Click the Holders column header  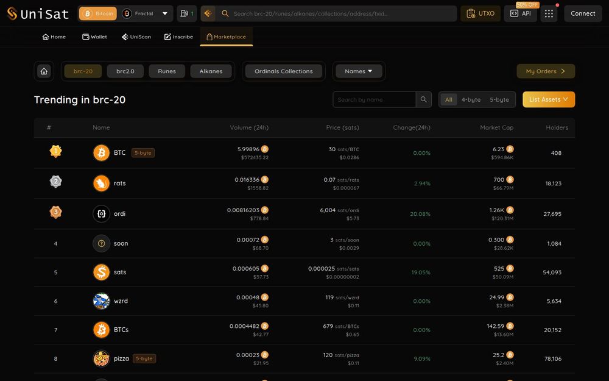click(557, 127)
